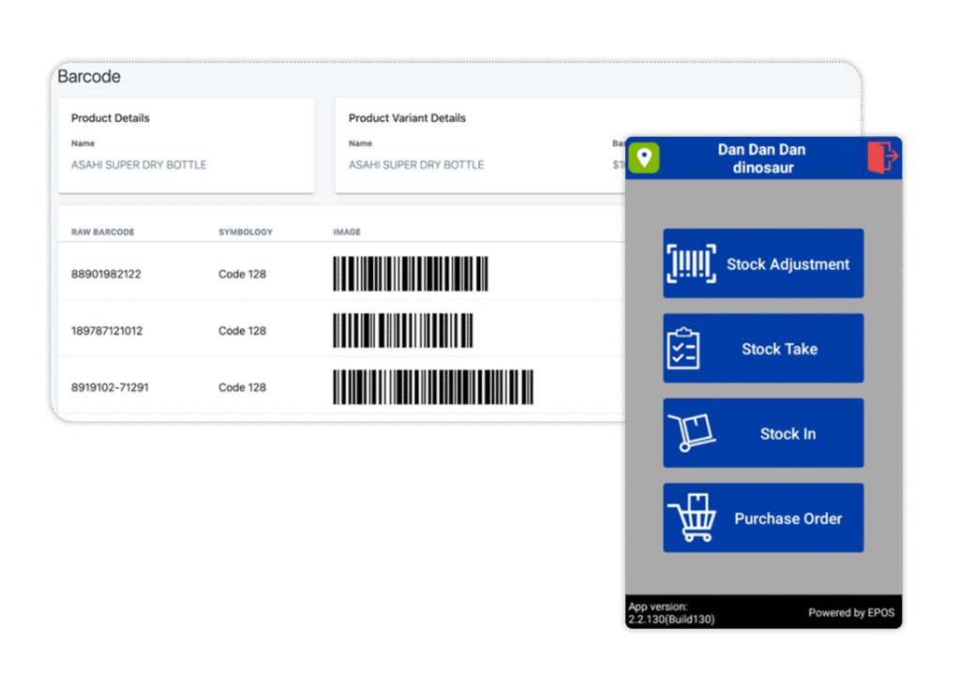This screenshot has height=690, width=960.
Task: Tap the barcode scanner icon
Action: pyautogui.click(x=691, y=263)
